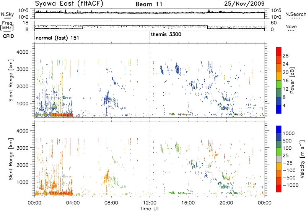Click the "CPID" row label
This screenshot has width=306, height=211.
click(x=8, y=36)
